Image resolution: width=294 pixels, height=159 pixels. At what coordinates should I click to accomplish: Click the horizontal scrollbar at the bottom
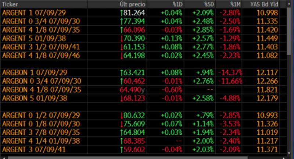click(147, 157)
